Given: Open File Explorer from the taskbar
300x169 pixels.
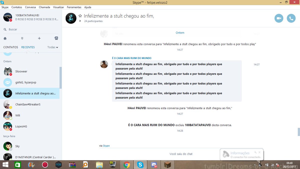Looking at the screenshot, I should [x=99, y=165].
